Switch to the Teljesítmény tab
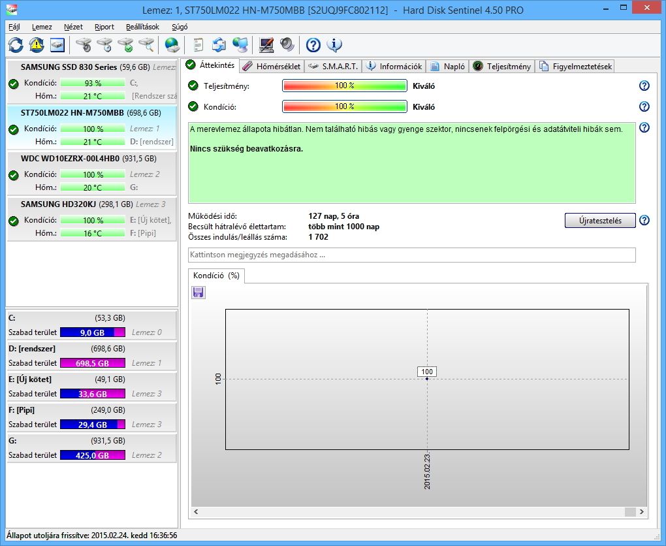Viewport: 666px width, 546px height. (x=502, y=66)
